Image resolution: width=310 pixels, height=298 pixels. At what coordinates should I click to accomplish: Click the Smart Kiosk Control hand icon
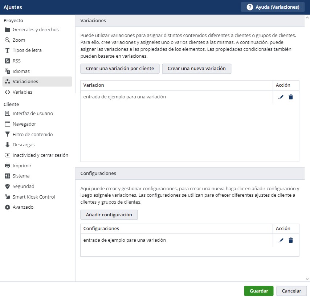[x=7, y=197]
